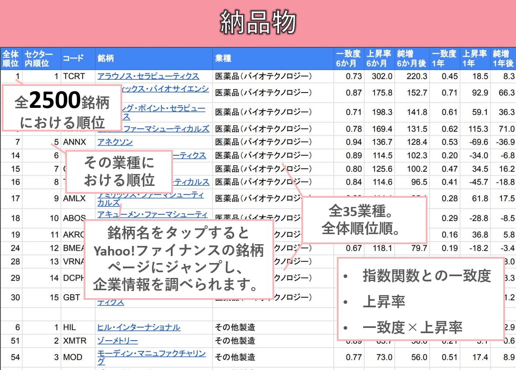Select the -36.9 value in ANNX row
This screenshot has height=370, width=516.
[503, 142]
